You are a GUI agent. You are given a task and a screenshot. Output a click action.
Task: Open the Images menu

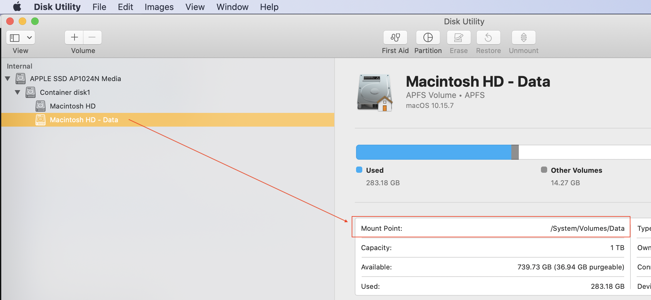[x=159, y=7]
